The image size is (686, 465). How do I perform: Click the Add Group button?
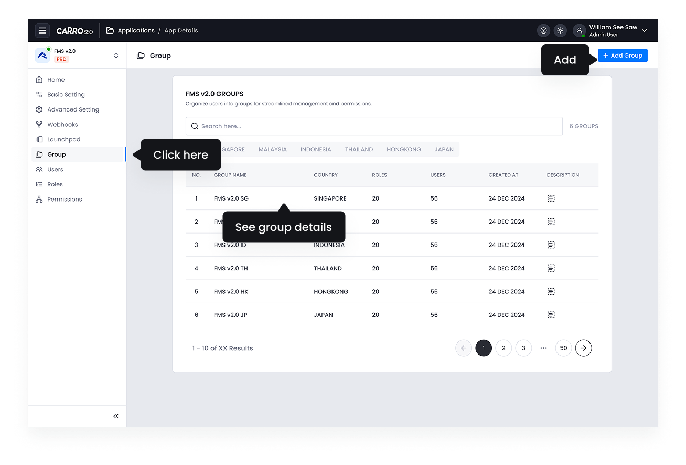point(623,55)
